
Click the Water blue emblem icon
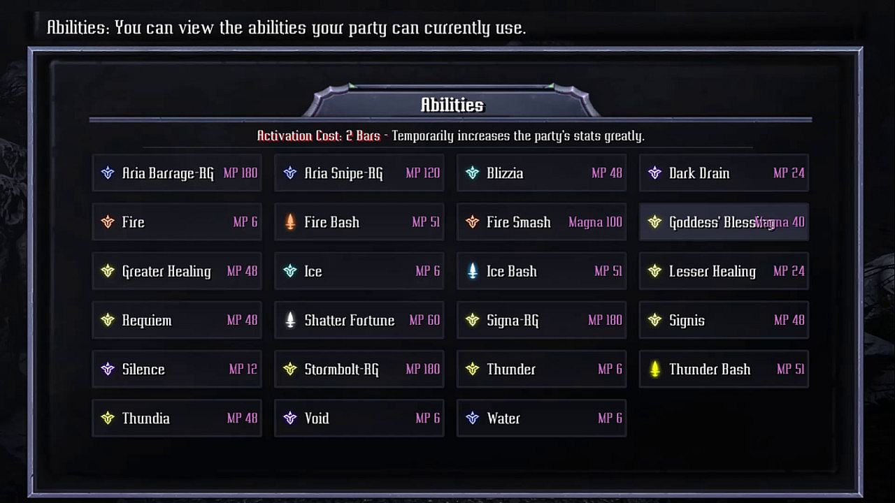473,418
